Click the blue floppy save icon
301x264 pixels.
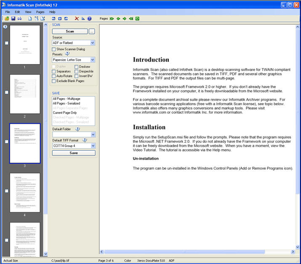coord(13,19)
